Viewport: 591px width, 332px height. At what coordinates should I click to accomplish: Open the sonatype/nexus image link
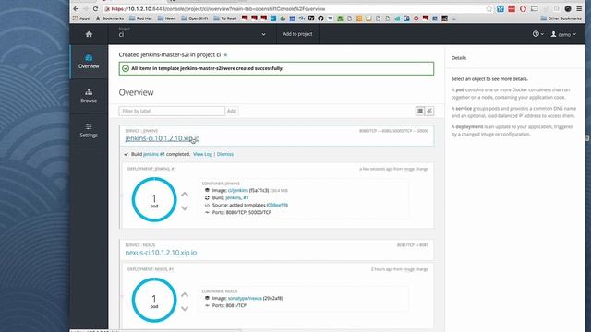[x=245, y=298]
